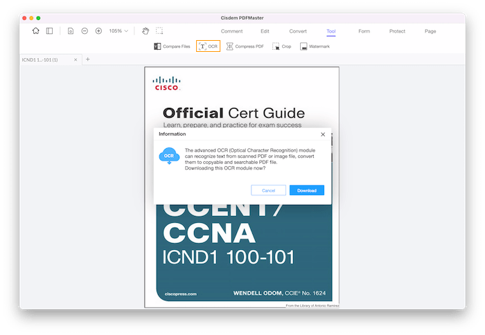Image resolution: width=485 pixels, height=335 pixels.
Task: Click the yellow macOS minimize button
Action: pyautogui.click(x=31, y=18)
